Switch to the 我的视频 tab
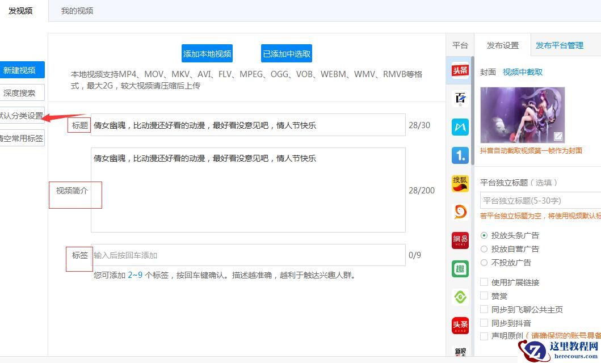 (x=77, y=11)
